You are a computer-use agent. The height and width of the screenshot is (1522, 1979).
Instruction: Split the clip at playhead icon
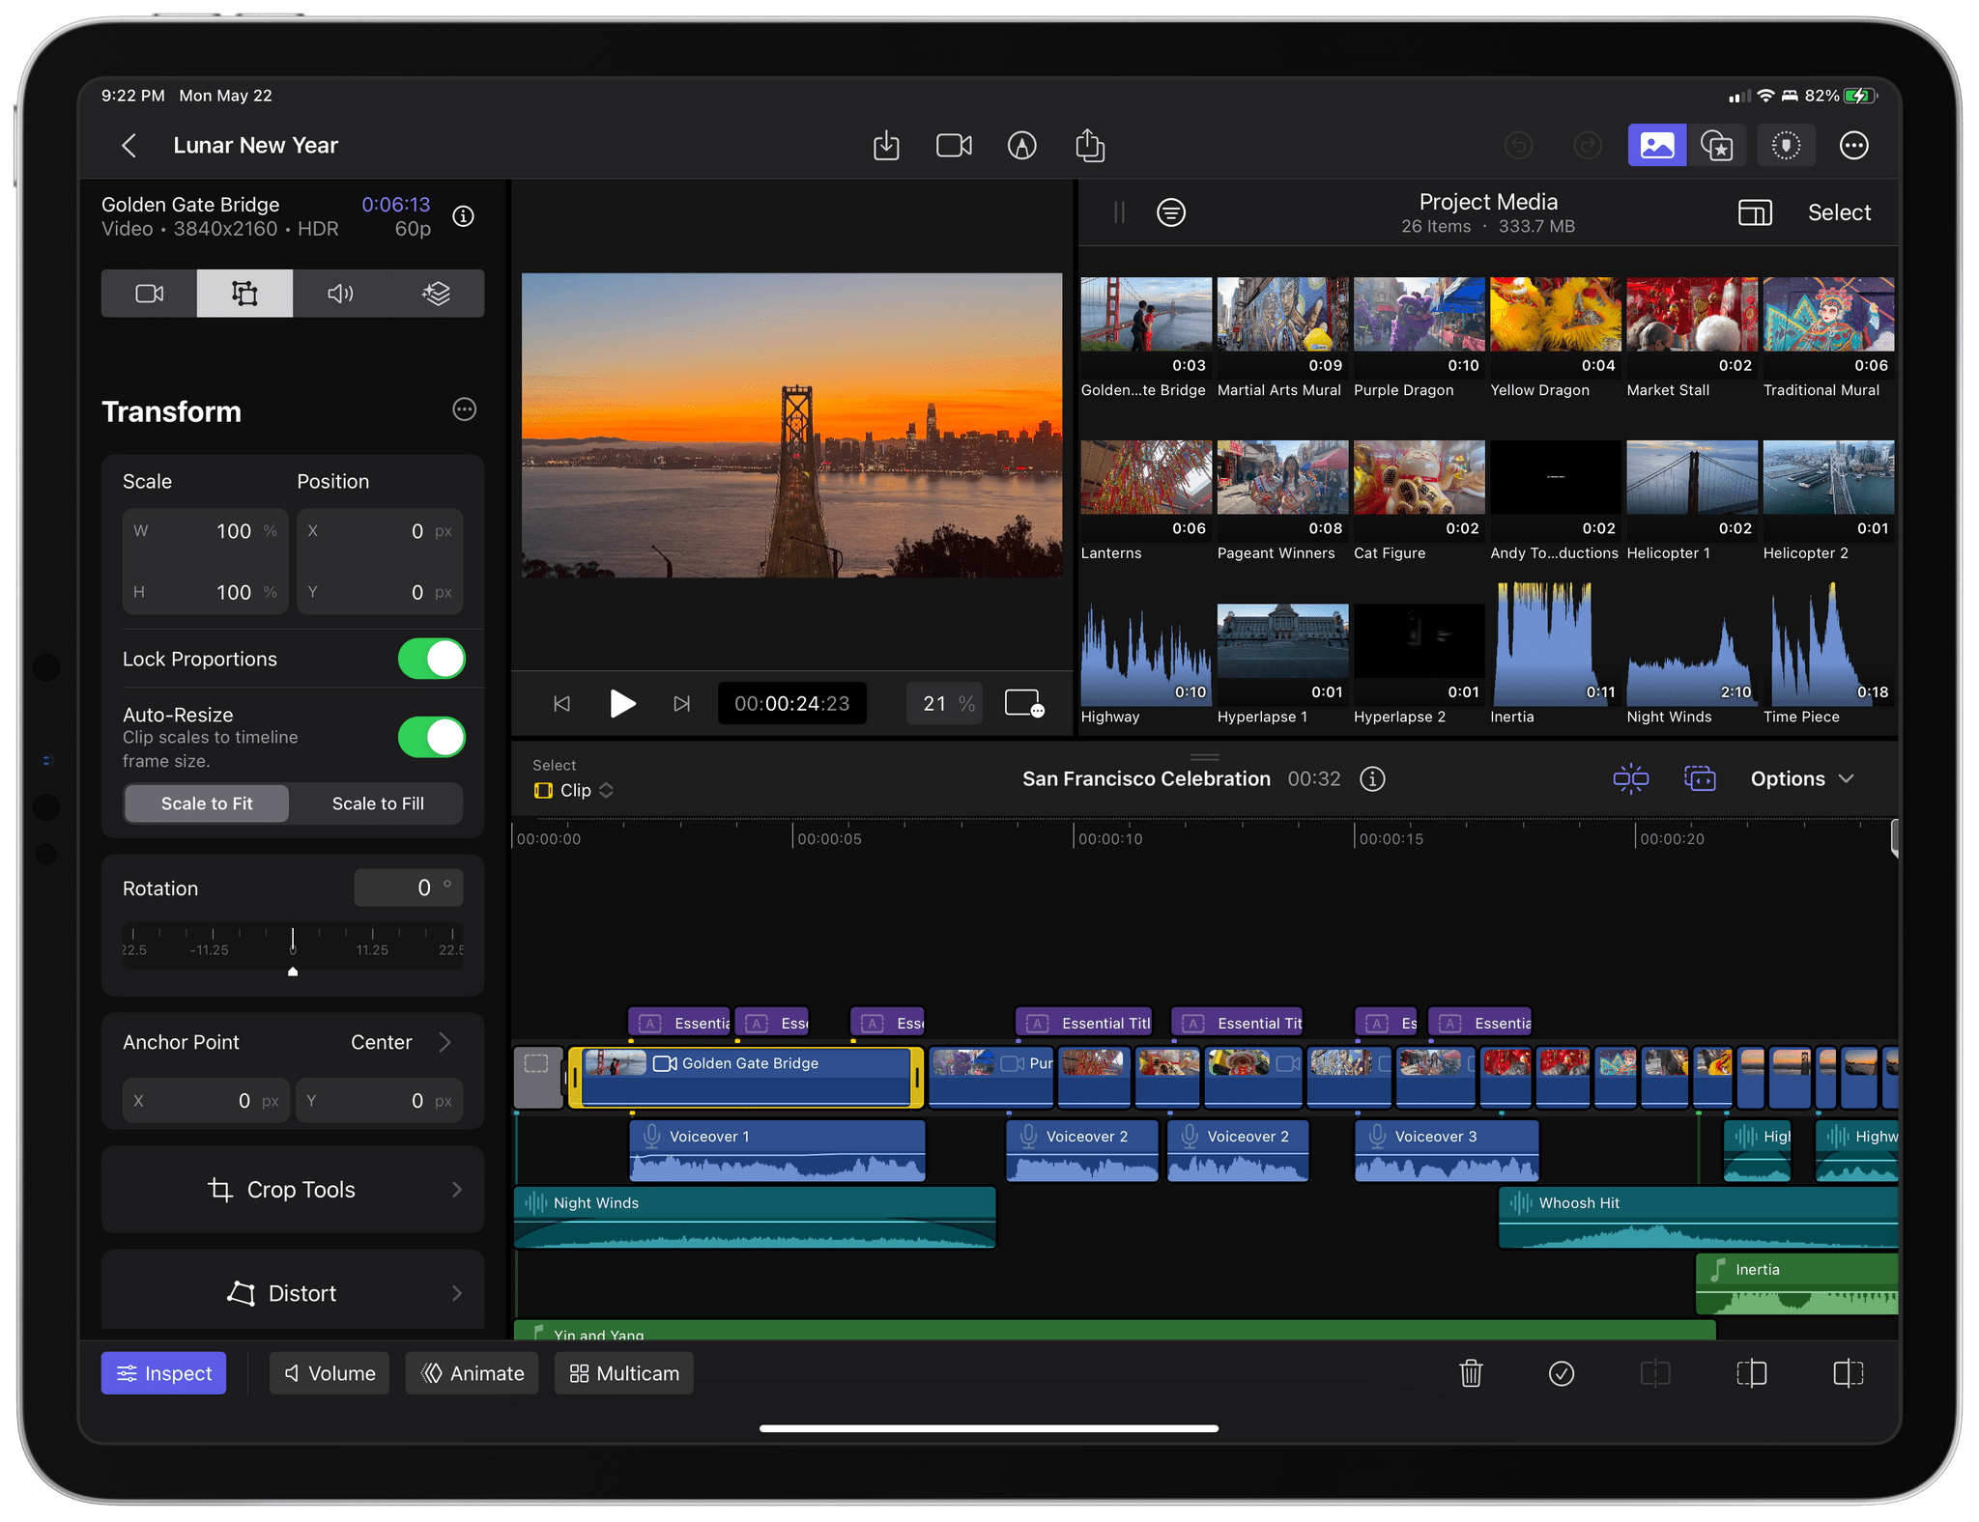[1655, 1373]
